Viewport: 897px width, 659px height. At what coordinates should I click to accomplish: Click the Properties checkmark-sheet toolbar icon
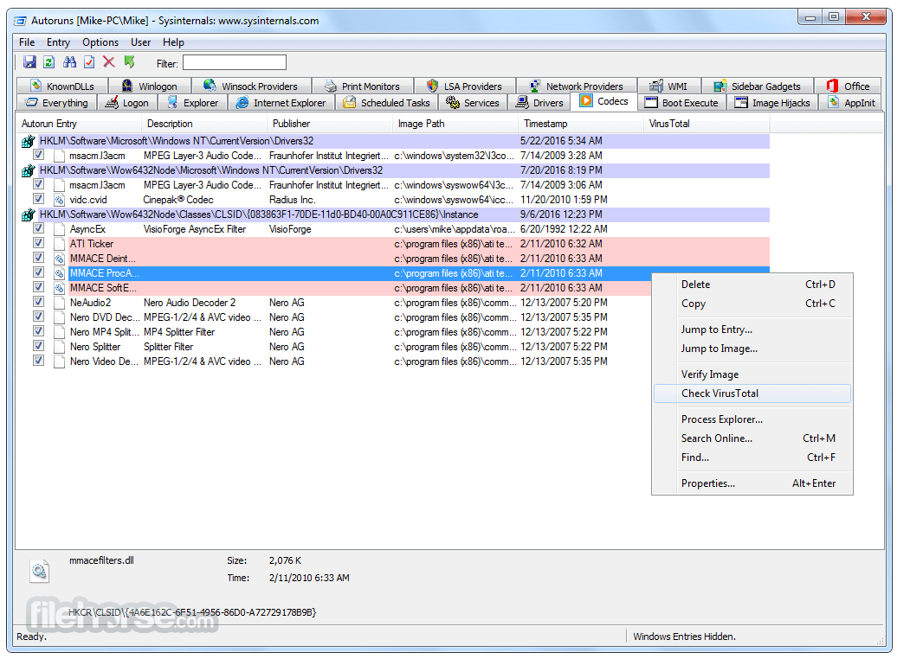coord(89,61)
